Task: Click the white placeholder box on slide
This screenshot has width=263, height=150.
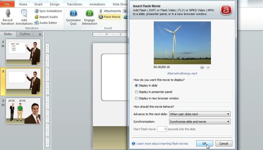Action: pyautogui.click(x=115, y=77)
